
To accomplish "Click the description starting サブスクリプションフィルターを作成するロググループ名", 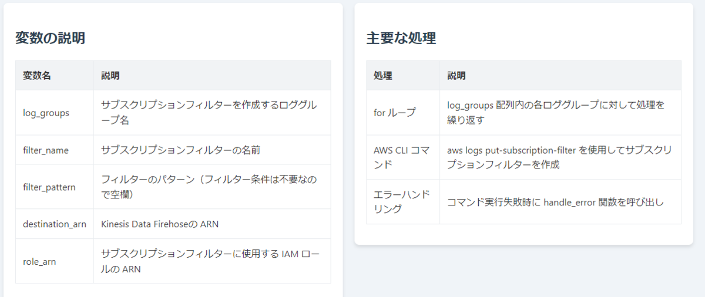I will [209, 113].
